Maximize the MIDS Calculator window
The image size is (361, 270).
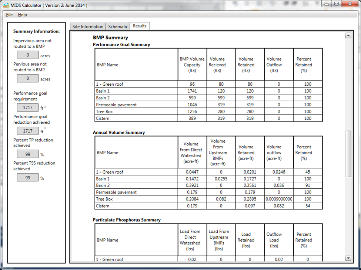[x=336, y=4]
